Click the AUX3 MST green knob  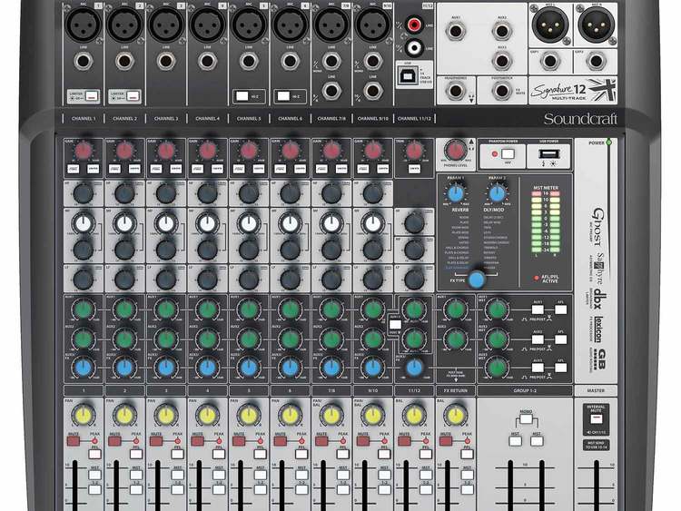pyautogui.click(x=497, y=368)
